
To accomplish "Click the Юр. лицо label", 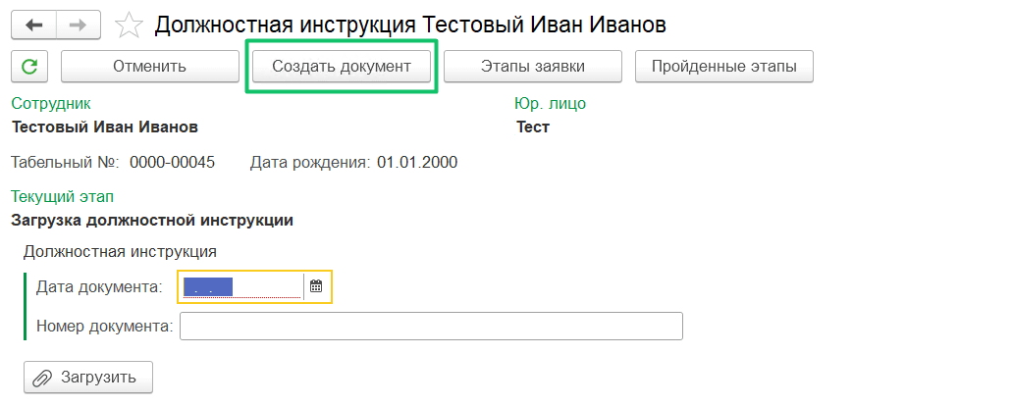I will (x=550, y=104).
